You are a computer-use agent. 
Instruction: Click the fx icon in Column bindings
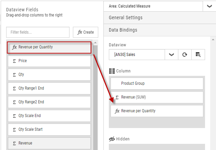point(117,111)
